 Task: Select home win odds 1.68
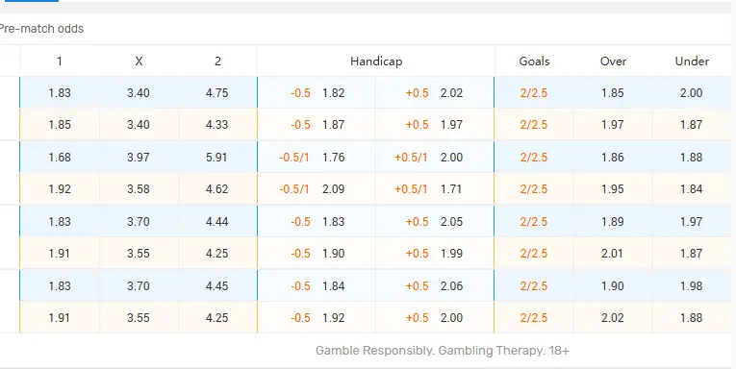[60, 157]
